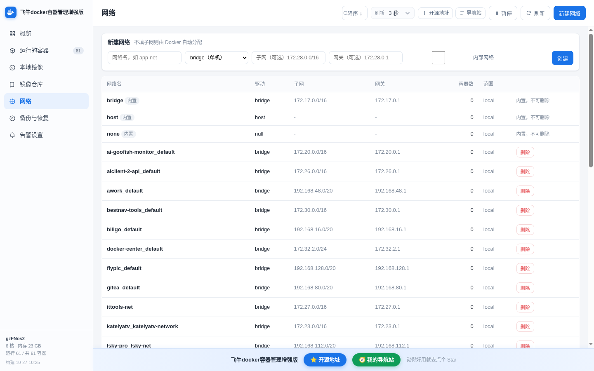
Task: Toggle the 降序 sort order control
Action: 355,13
